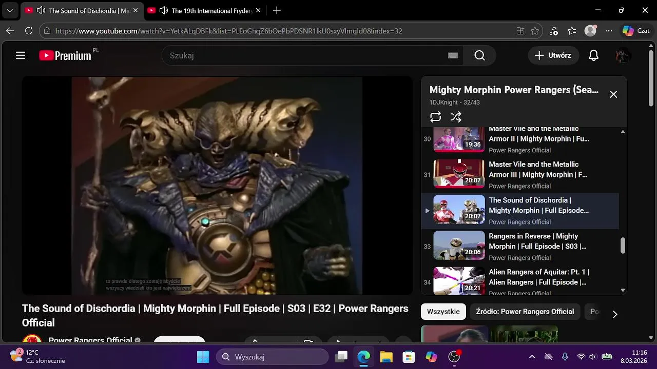Image resolution: width=657 pixels, height=369 pixels.
Task: Open the 1DJKnight playlist owner link
Action: click(x=443, y=102)
